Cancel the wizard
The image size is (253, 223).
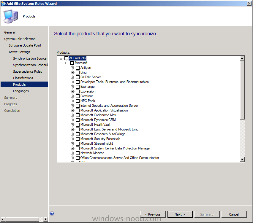234,214
